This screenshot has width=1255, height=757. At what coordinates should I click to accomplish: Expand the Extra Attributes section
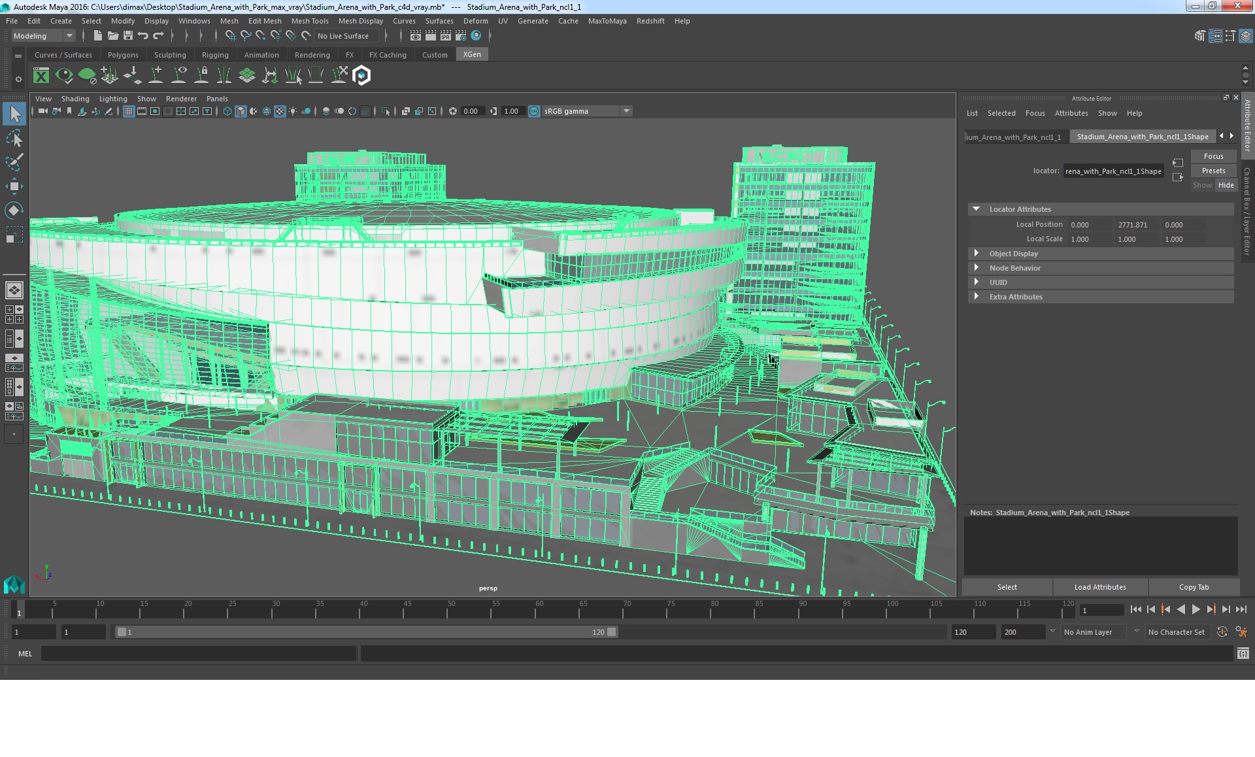pyautogui.click(x=977, y=296)
